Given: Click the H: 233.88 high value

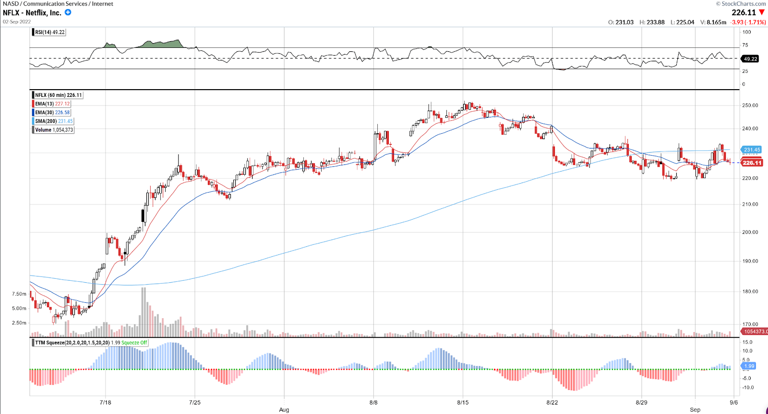Looking at the screenshot, I should (652, 22).
